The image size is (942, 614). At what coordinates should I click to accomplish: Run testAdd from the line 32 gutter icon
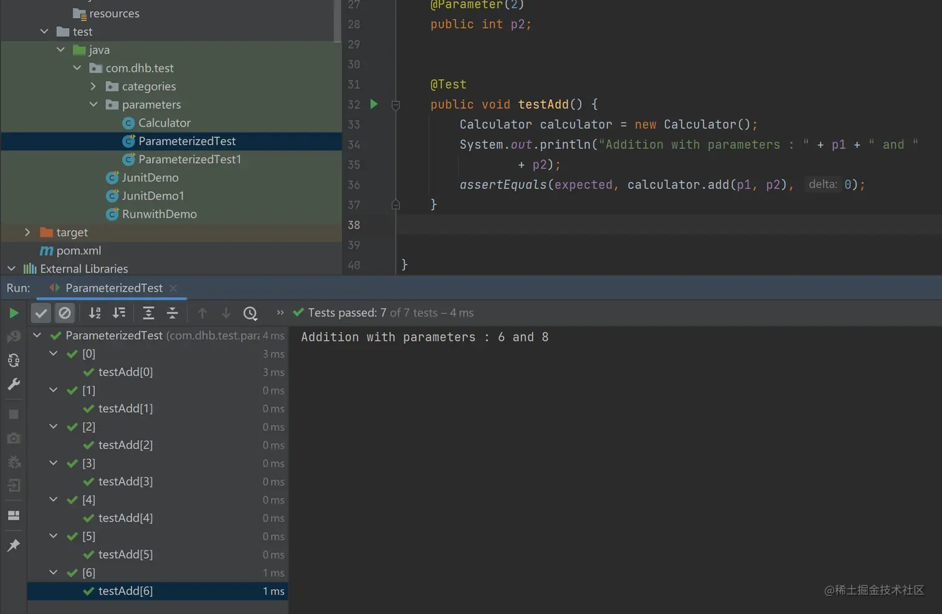coord(374,104)
